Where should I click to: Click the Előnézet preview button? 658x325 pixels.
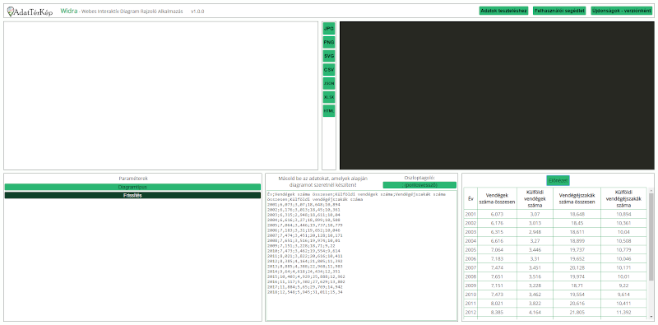point(558,180)
